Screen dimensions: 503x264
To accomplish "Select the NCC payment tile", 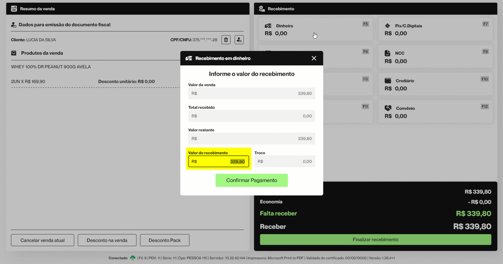I will click(435, 57).
